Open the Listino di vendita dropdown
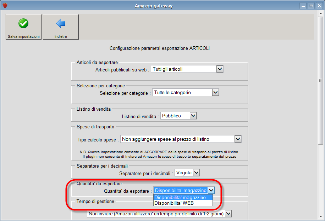 (x=193, y=116)
